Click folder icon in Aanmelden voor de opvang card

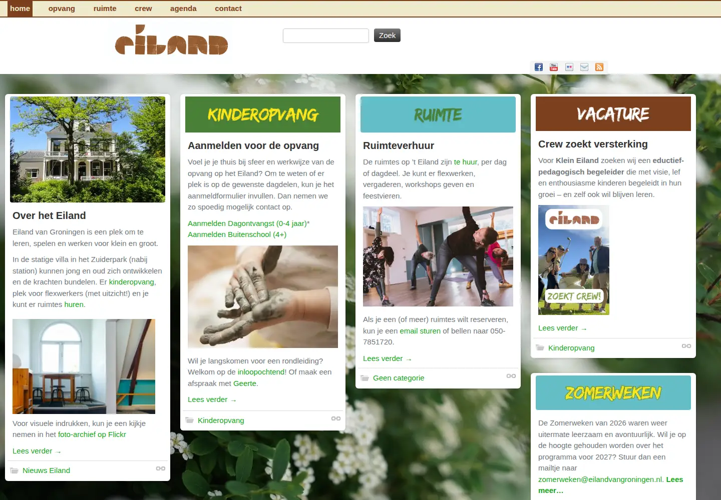pos(190,420)
